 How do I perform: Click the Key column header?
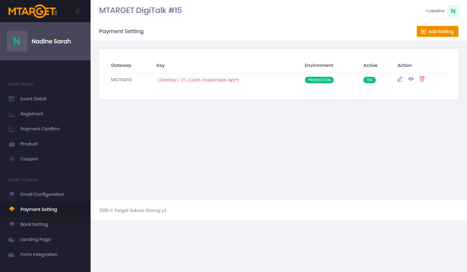(x=160, y=65)
